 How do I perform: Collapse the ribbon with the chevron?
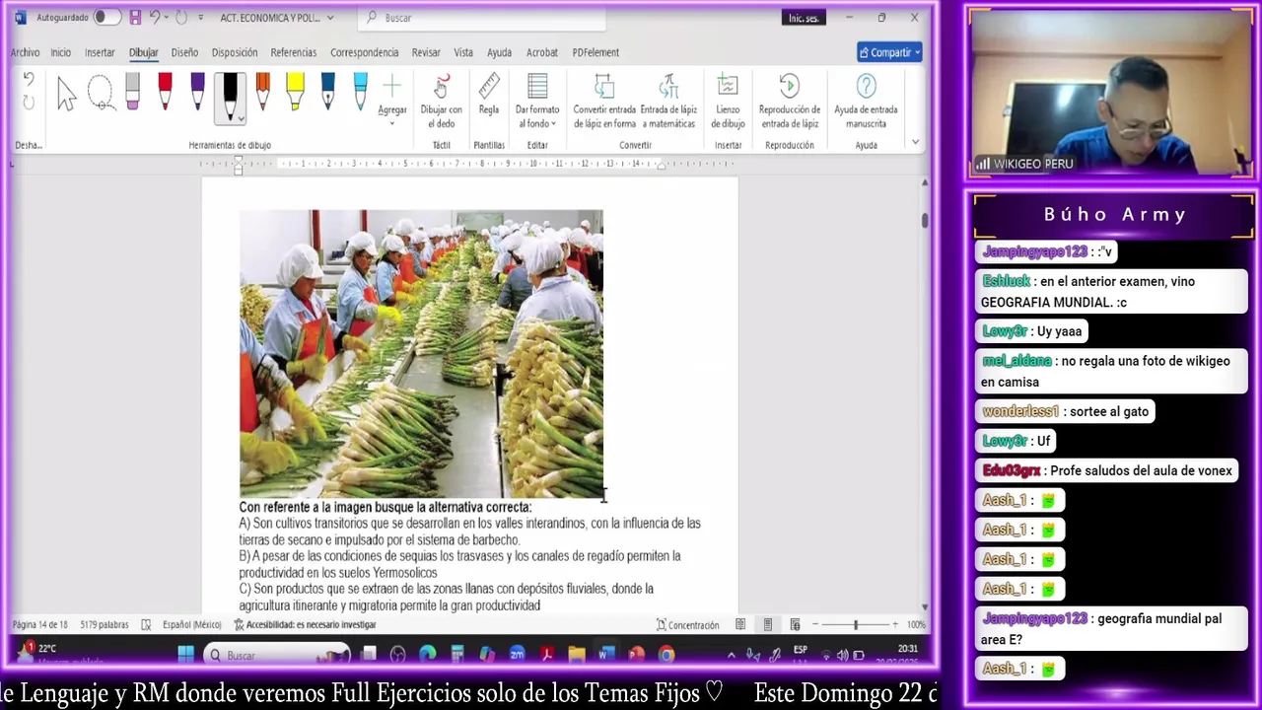point(915,143)
